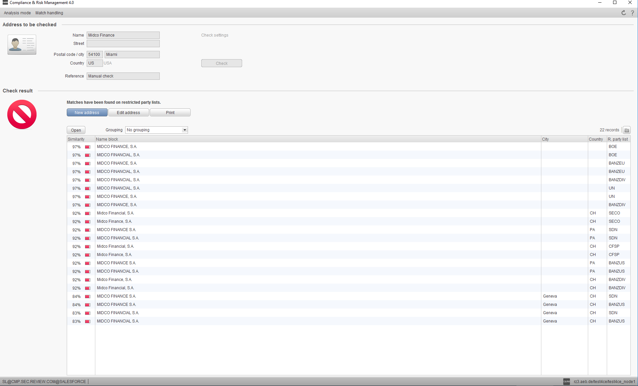Click the status bar application logo icon
The width and height of the screenshot is (638, 386).
click(x=566, y=381)
